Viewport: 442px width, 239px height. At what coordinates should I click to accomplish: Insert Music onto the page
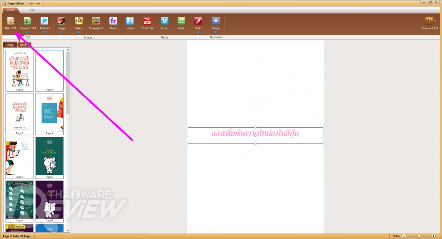click(x=181, y=23)
